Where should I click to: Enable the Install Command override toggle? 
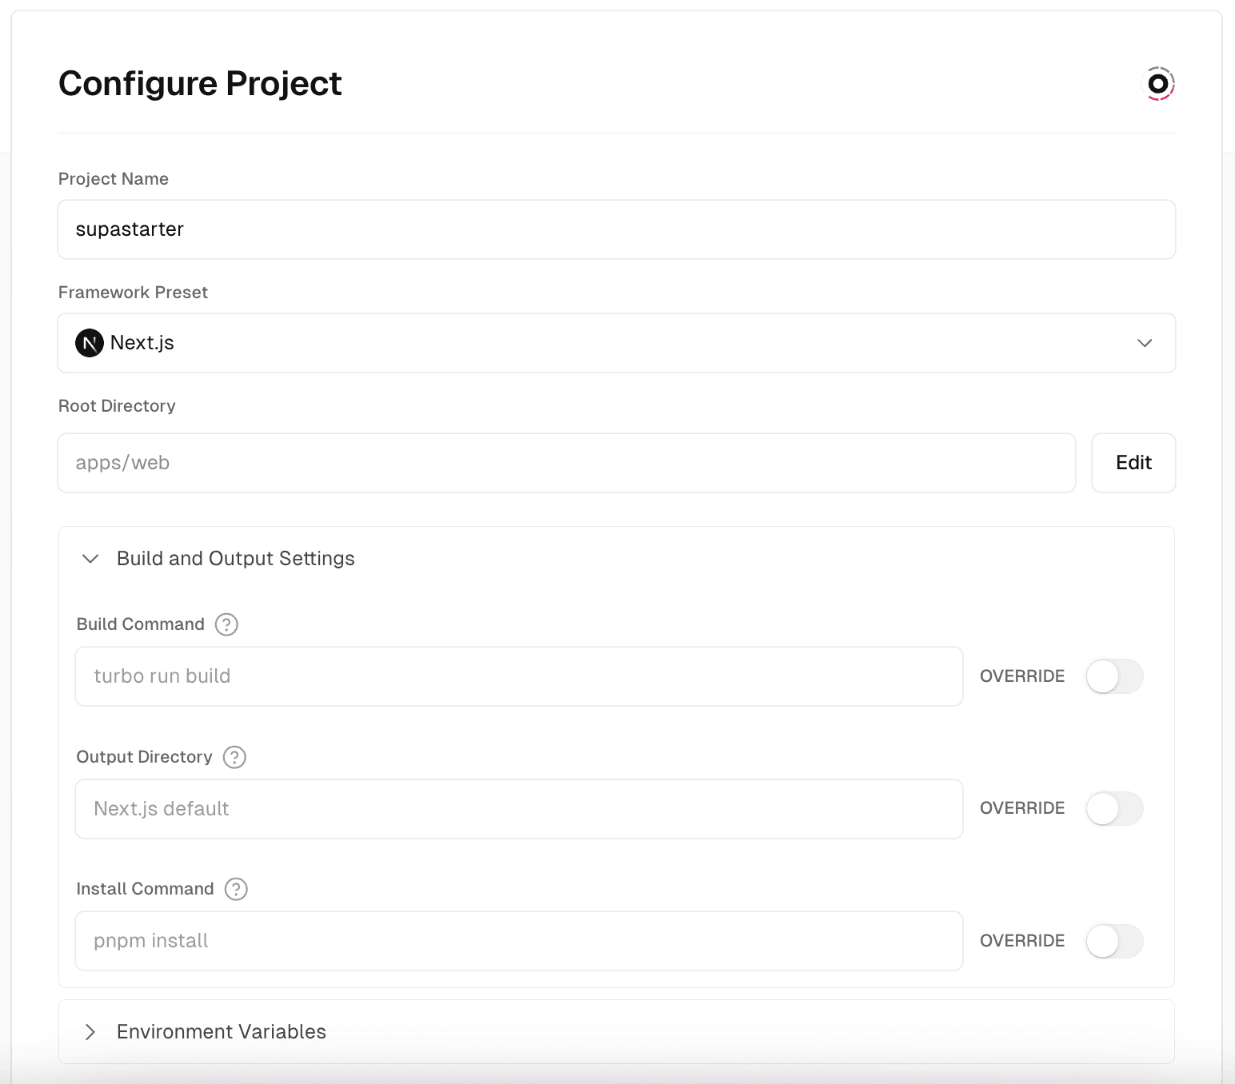[1114, 941]
